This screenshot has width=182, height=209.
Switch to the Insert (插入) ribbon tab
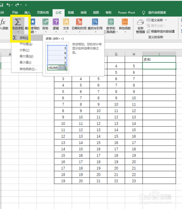(27, 13)
